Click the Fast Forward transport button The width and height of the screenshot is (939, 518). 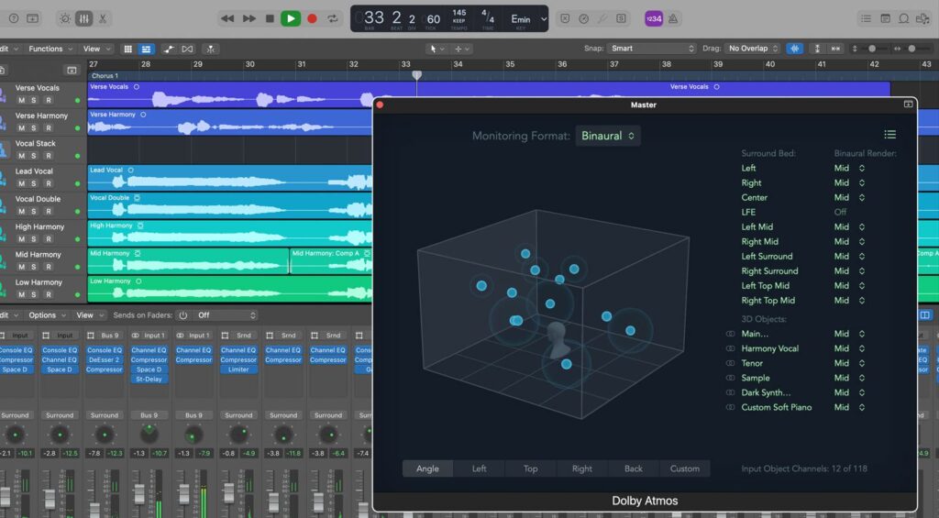[x=249, y=18]
